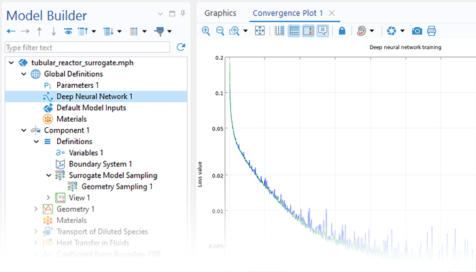Select the View 1 node

click(x=80, y=198)
